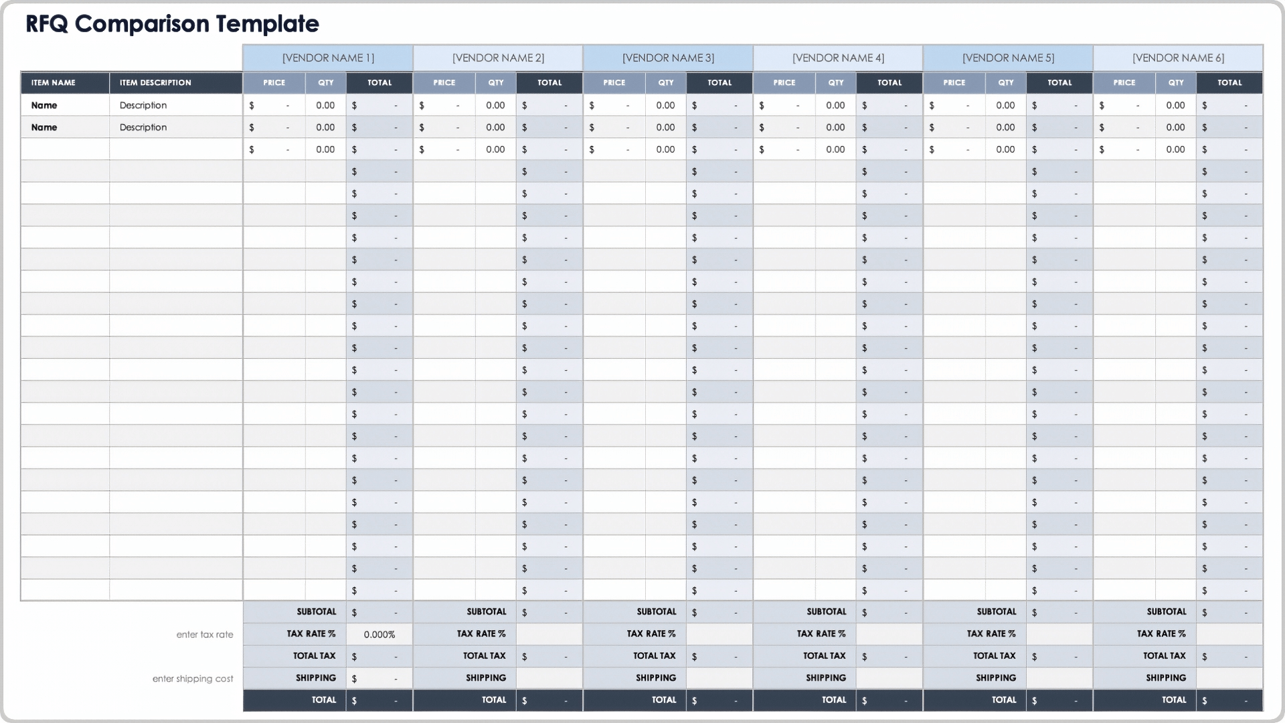The image size is (1285, 723).
Task: Click the empty Vendor 4 shipping cell
Action: [x=889, y=678]
